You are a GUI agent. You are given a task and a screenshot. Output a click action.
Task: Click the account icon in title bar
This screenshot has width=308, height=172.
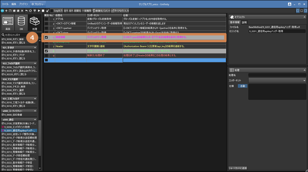click(x=289, y=4)
